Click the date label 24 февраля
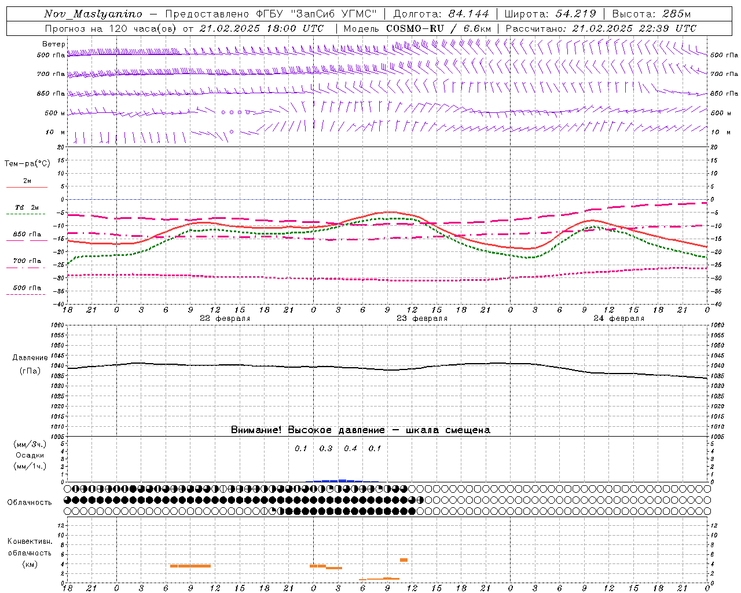The height and width of the screenshot is (593, 741). (x=619, y=319)
